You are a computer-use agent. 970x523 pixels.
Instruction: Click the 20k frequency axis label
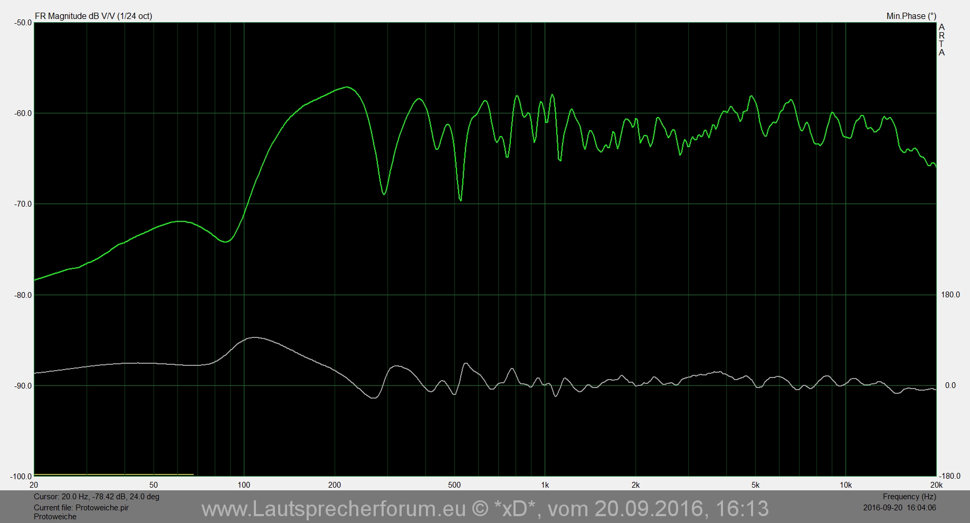click(936, 485)
